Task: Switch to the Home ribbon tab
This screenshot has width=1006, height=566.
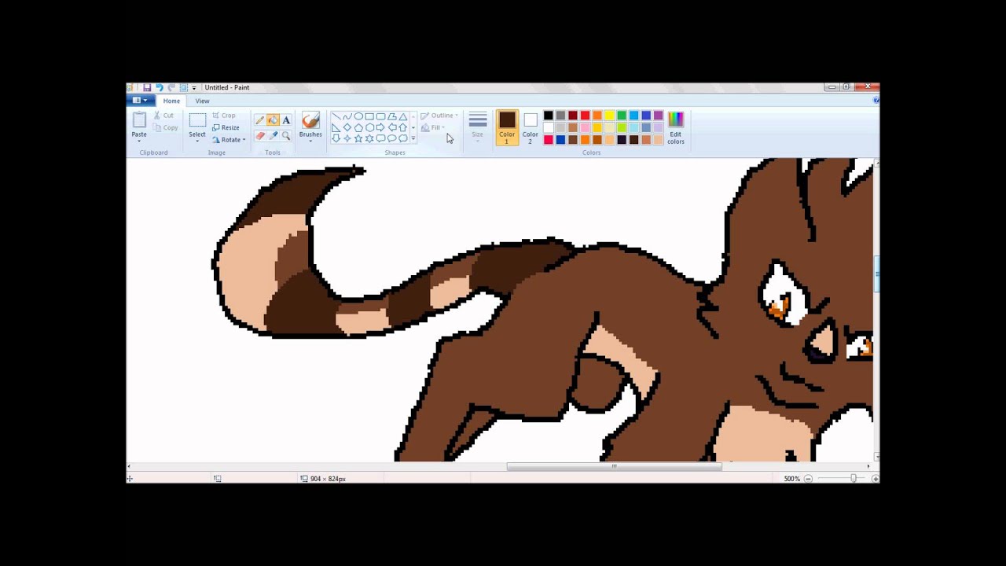Action: [171, 101]
